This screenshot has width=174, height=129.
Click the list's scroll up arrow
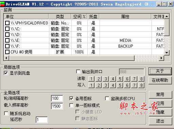pos(167,17)
